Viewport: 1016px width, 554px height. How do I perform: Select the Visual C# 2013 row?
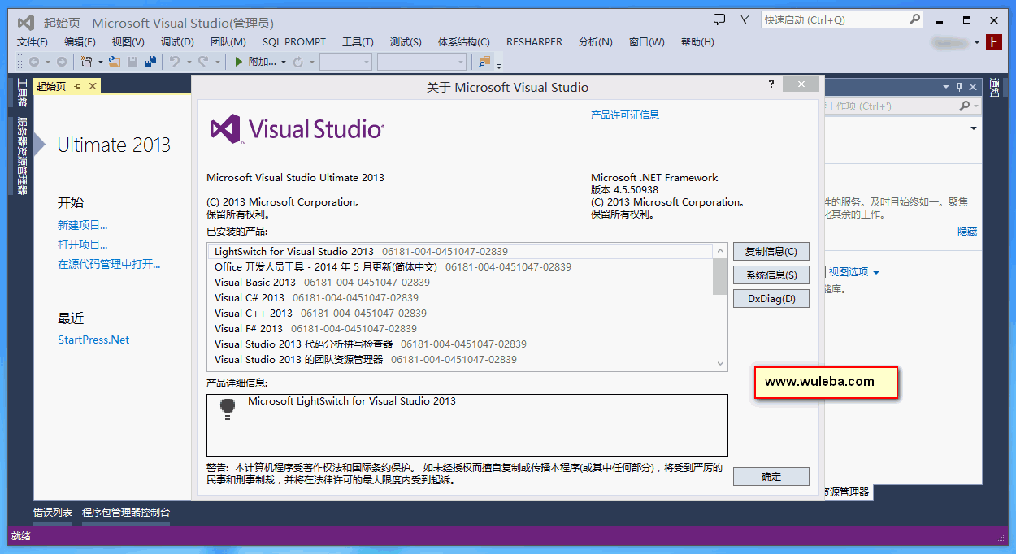tap(461, 298)
